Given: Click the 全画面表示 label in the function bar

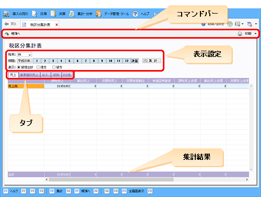Looking at the screenshot, I should [x=136, y=191].
